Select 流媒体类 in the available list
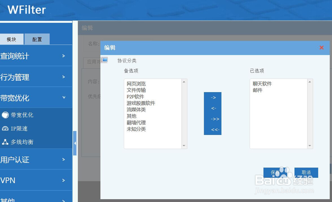This screenshot has height=202, width=332. coord(136,109)
